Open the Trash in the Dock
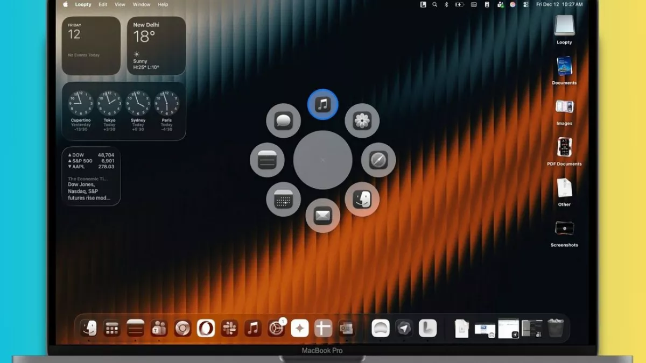 tap(555, 328)
